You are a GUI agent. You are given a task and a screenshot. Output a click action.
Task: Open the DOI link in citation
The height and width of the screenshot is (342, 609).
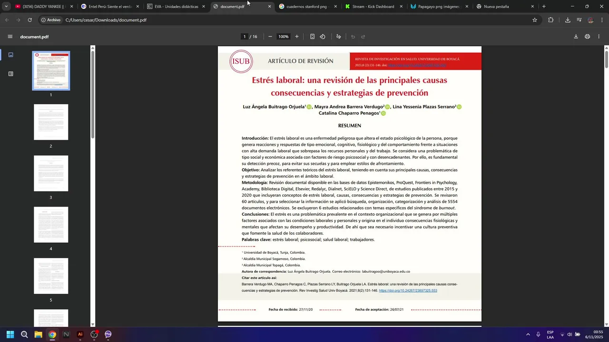pyautogui.click(x=408, y=291)
